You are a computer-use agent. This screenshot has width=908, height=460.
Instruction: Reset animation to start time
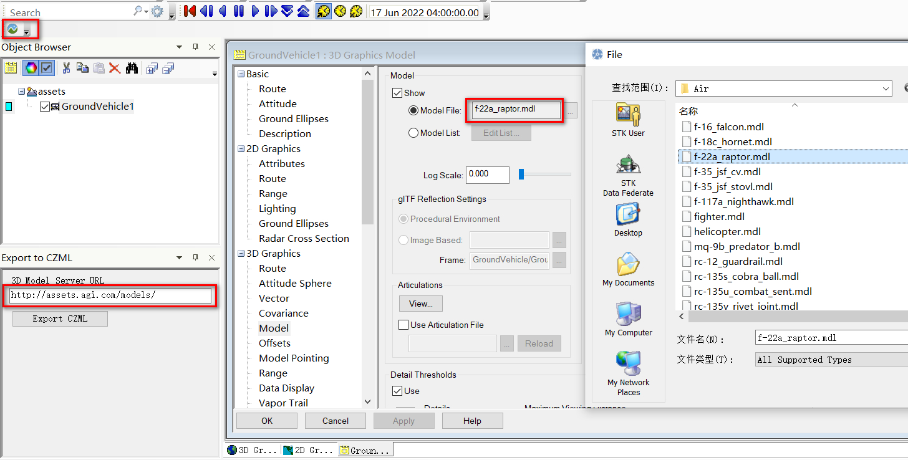click(190, 11)
